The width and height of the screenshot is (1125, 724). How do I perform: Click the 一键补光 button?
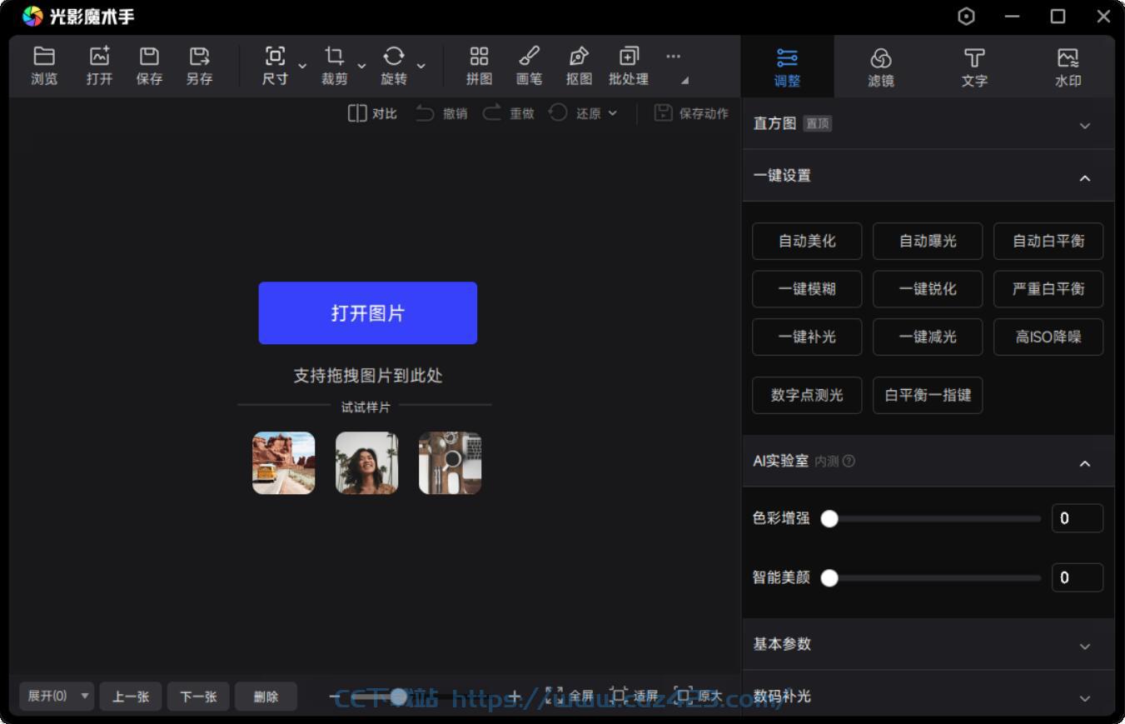(807, 337)
